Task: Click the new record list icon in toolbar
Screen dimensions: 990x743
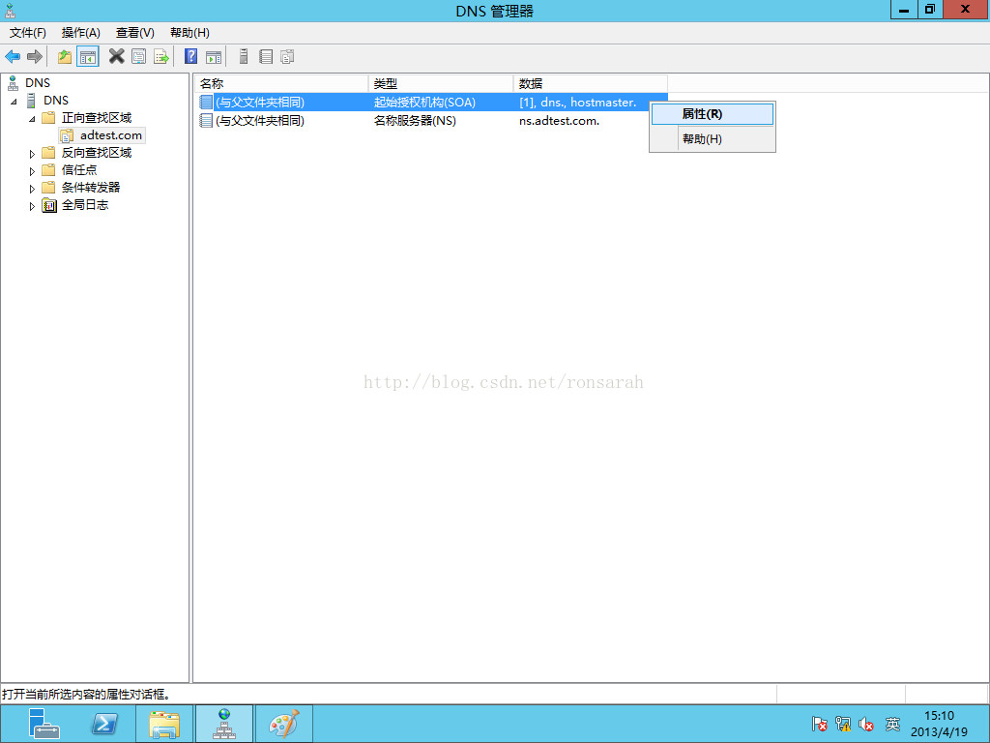Action: tap(266, 57)
